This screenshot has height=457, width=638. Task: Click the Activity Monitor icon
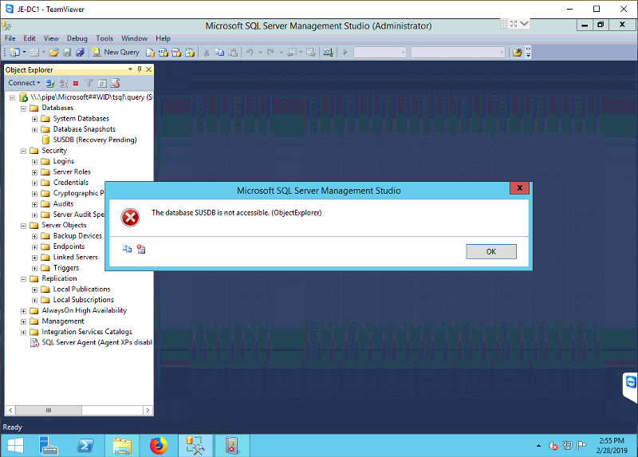point(328,52)
